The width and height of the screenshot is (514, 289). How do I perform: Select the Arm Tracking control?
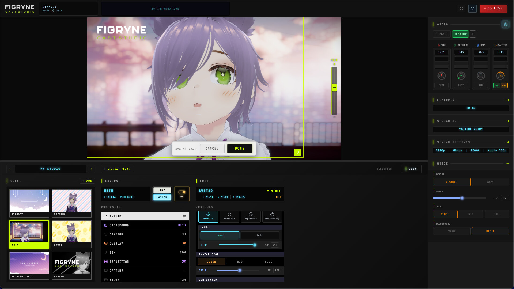click(x=272, y=216)
